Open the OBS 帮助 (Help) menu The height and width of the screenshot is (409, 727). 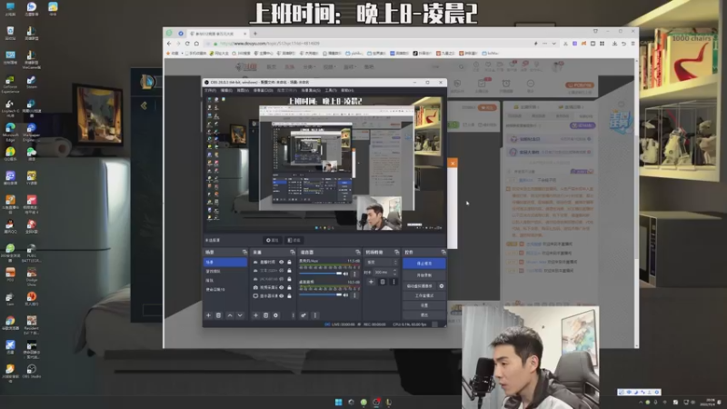click(347, 90)
